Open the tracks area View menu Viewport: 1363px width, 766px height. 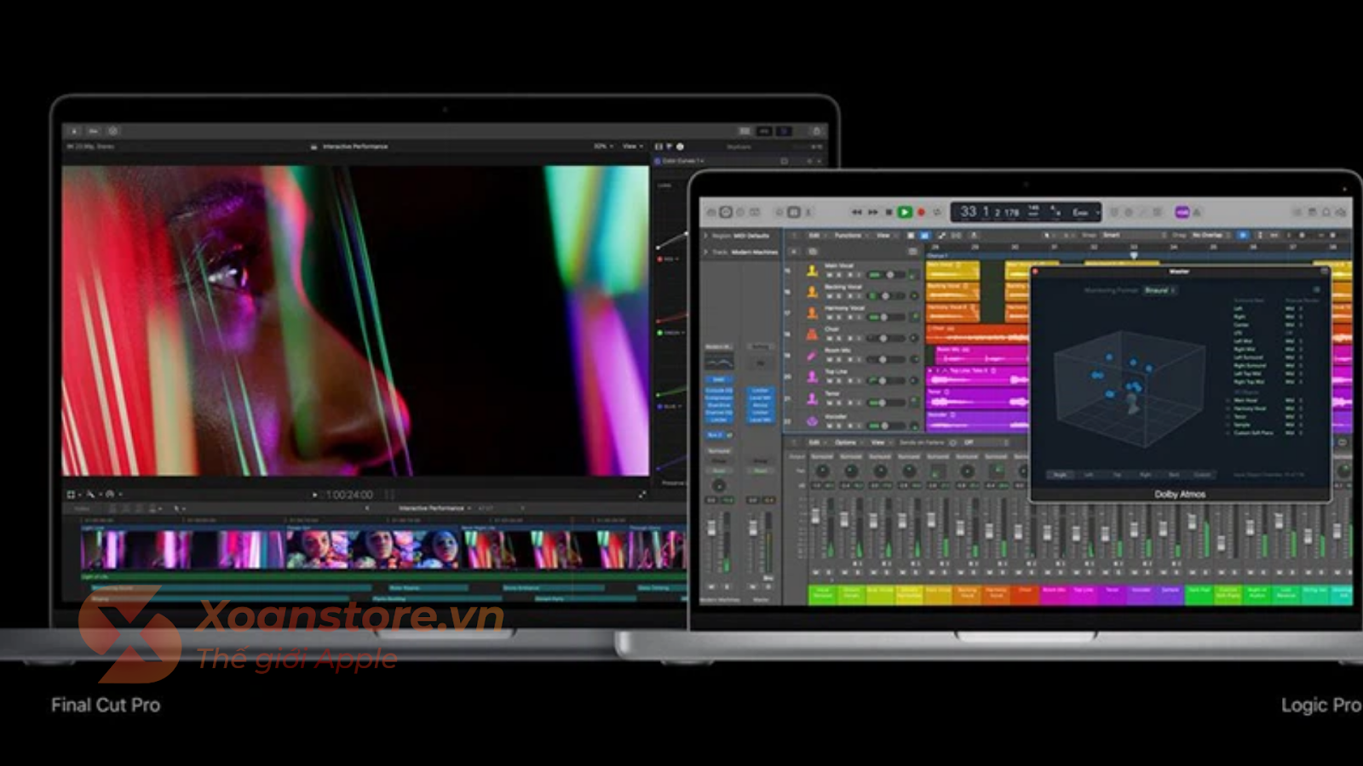885,235
